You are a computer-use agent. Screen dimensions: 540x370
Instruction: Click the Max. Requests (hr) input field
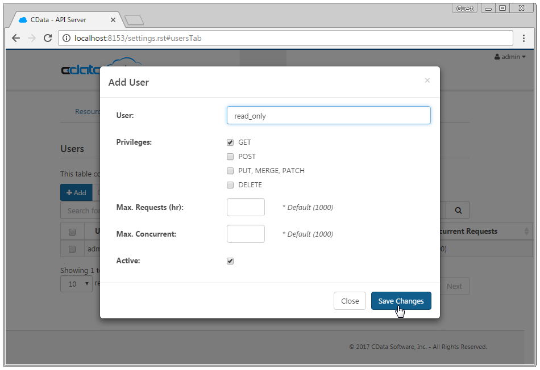pos(246,207)
